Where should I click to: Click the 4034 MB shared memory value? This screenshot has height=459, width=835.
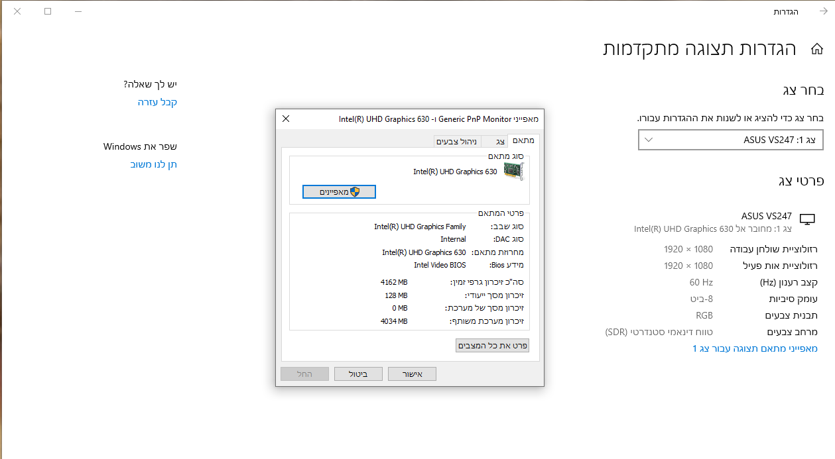tap(394, 321)
